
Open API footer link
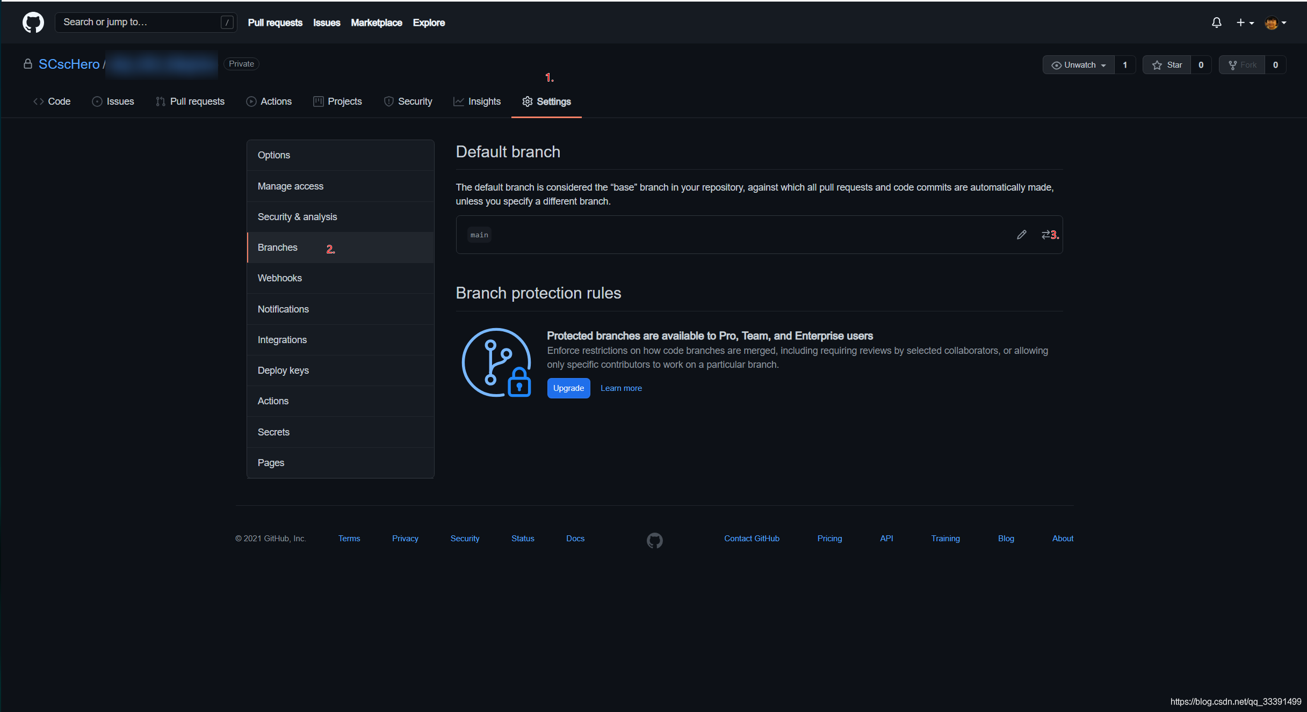pyautogui.click(x=886, y=539)
